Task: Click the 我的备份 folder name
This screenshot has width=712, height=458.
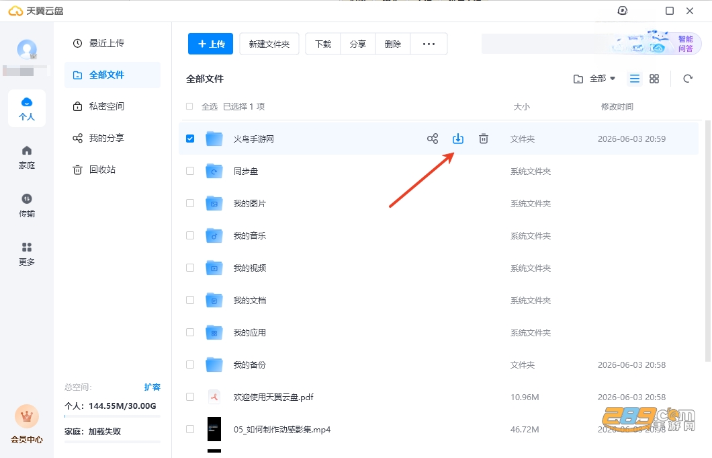Action: click(x=249, y=365)
